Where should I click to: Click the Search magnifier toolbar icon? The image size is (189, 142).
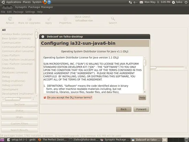tap(113, 19)
